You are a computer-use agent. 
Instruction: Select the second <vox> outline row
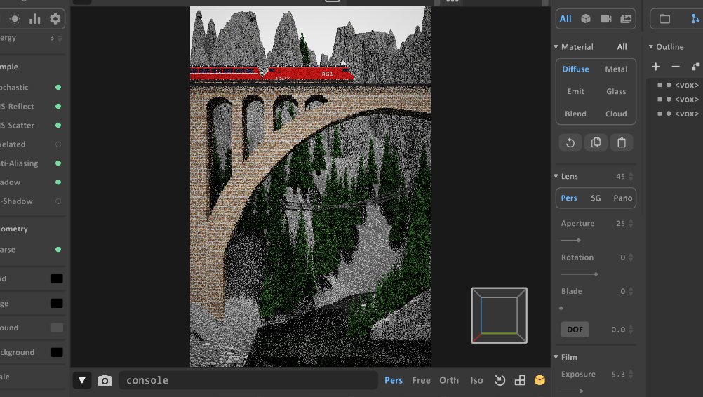coord(678,100)
